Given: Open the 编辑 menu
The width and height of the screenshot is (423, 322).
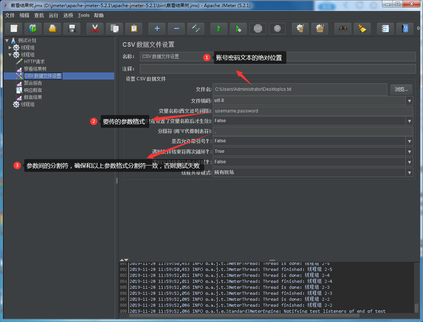Looking at the screenshot, I should tap(24, 15).
